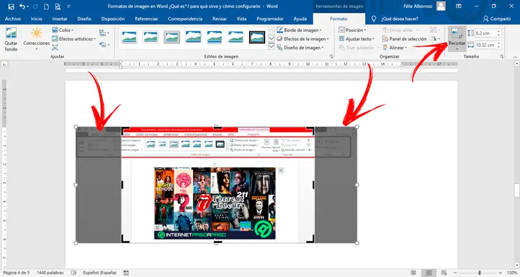Switch to the Inicio tab
Screen dimensions: 520x277
[x=36, y=19]
